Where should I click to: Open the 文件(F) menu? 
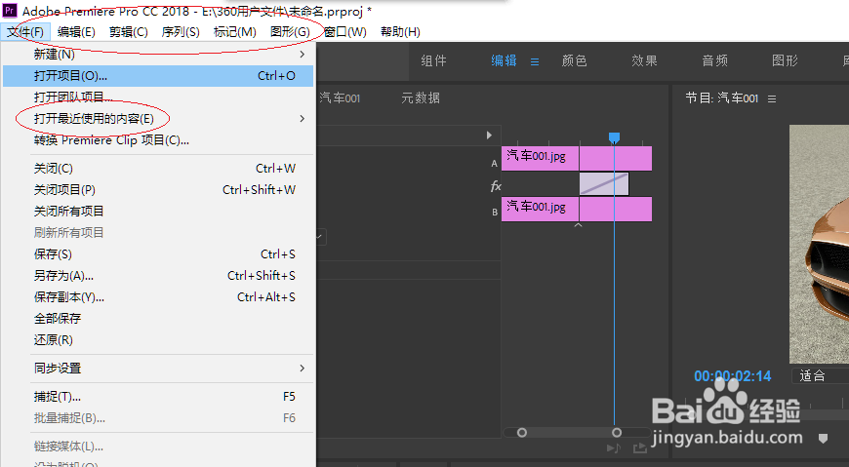tap(25, 32)
